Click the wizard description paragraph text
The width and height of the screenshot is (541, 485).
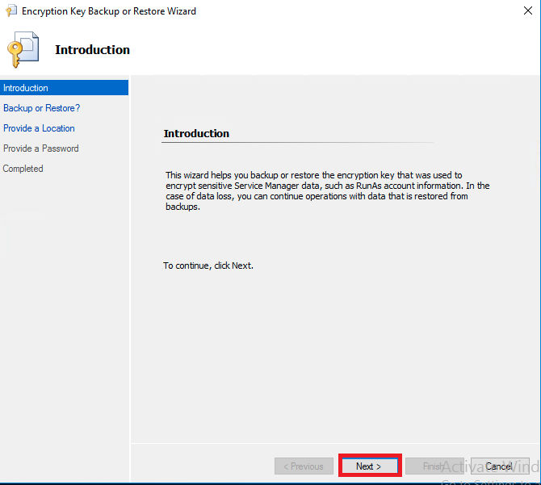327,190
